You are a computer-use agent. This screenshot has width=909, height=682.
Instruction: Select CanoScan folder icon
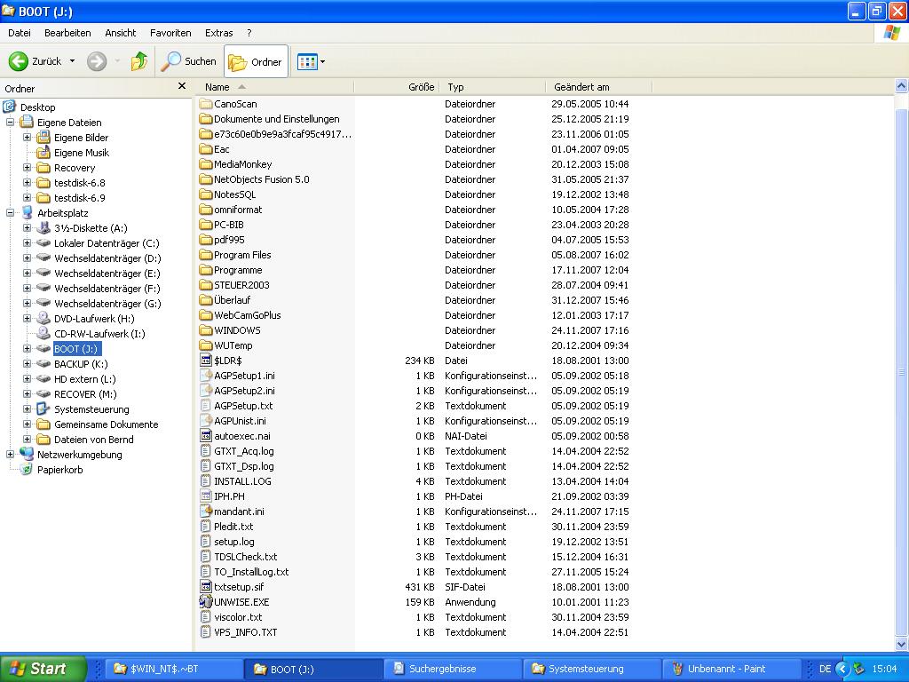coord(206,104)
